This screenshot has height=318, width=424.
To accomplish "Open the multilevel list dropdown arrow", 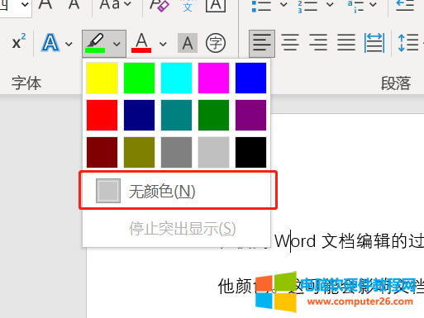I will point(373,4).
